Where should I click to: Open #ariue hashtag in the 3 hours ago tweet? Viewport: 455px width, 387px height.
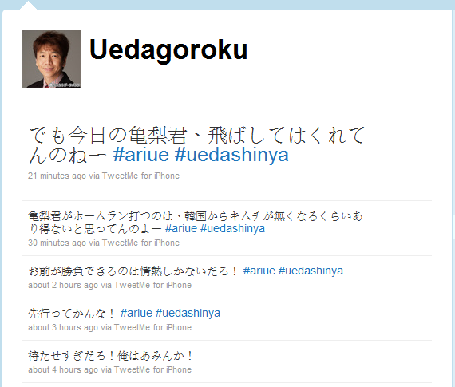point(136,313)
